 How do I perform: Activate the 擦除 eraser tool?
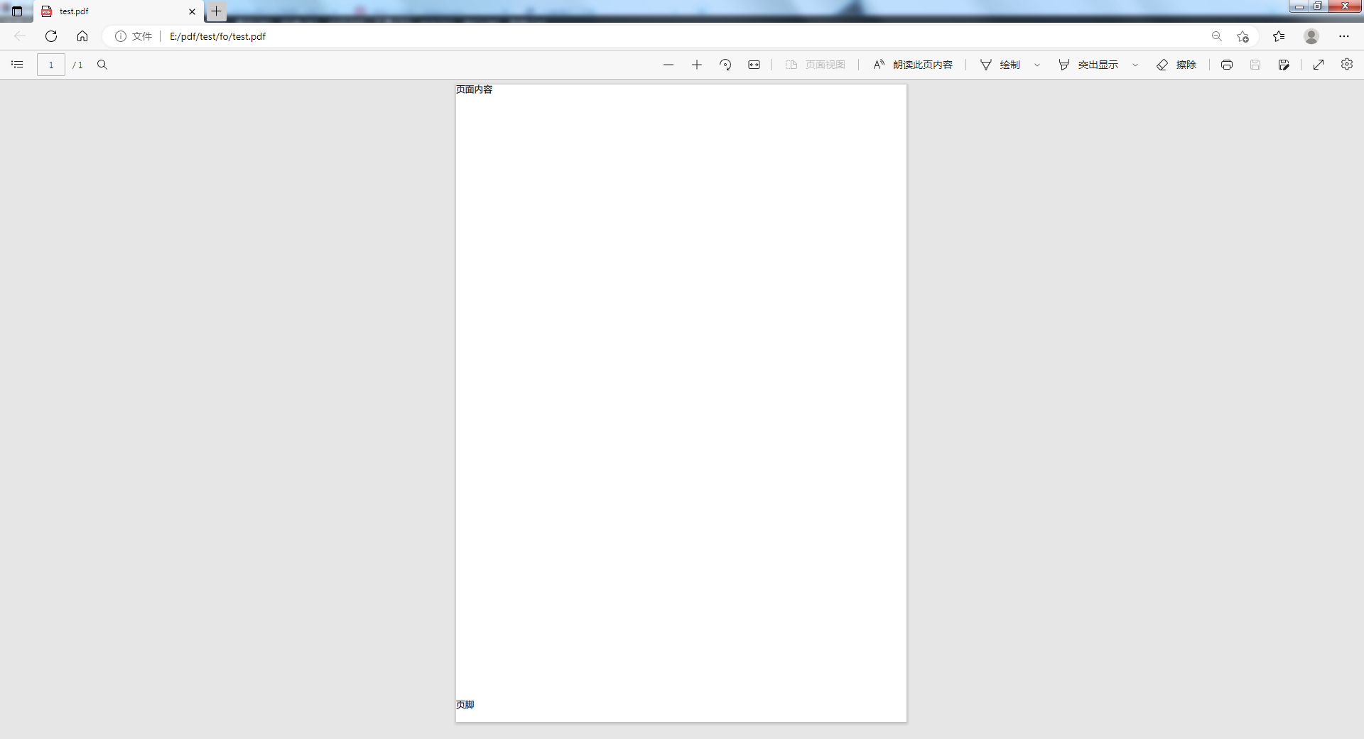[1176, 65]
